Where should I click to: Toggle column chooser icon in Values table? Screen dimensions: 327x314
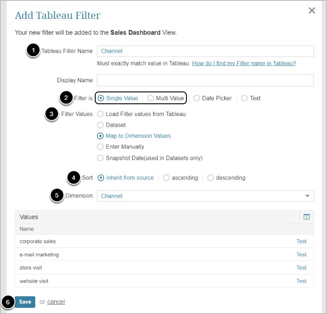pyautogui.click(x=307, y=217)
